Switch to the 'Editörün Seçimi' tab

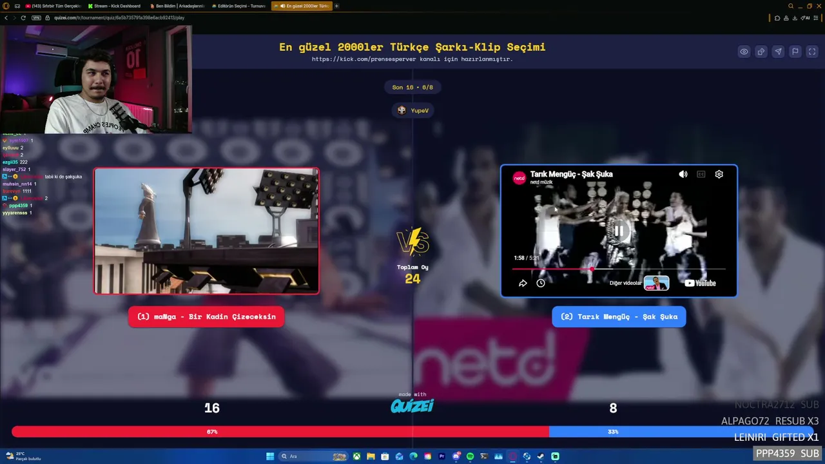[x=238, y=6]
